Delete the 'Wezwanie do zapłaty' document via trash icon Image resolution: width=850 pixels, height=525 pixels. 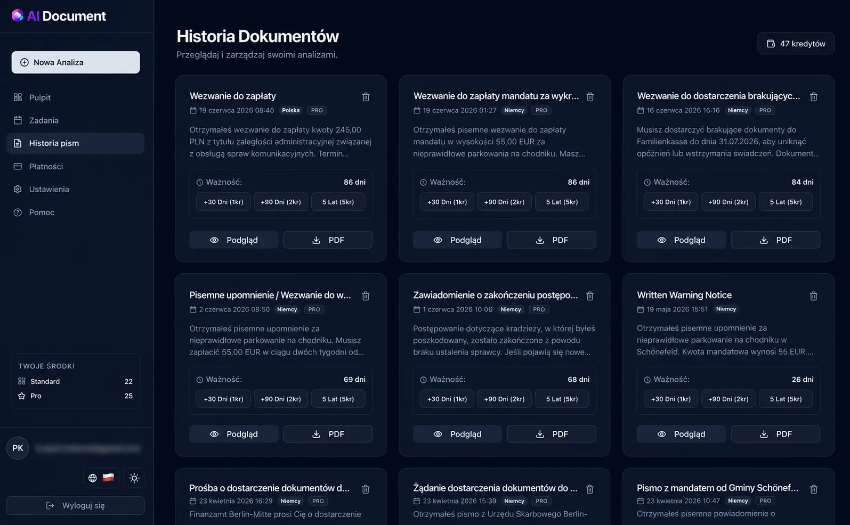coord(366,97)
